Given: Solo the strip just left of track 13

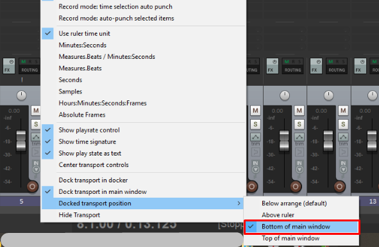Looking at the screenshot, I should [343, 124].
